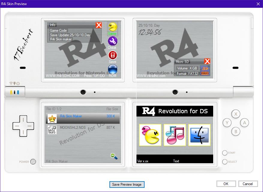
Task: Click the Game Code label
Action: [x=58, y=31]
